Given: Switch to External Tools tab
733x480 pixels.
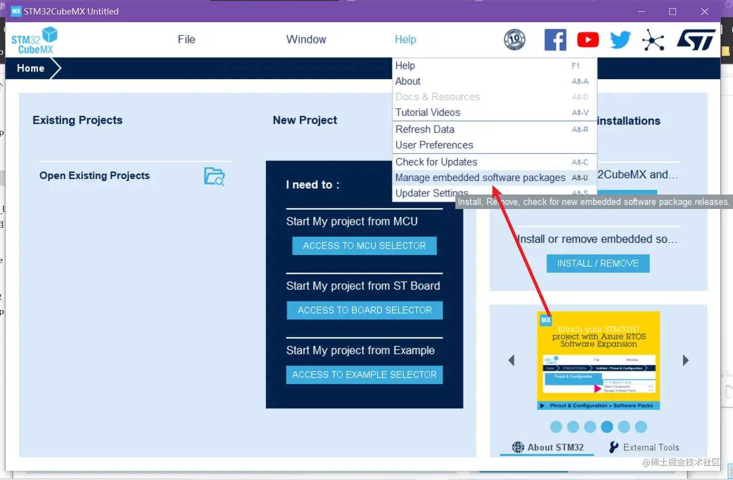Looking at the screenshot, I should pyautogui.click(x=644, y=448).
